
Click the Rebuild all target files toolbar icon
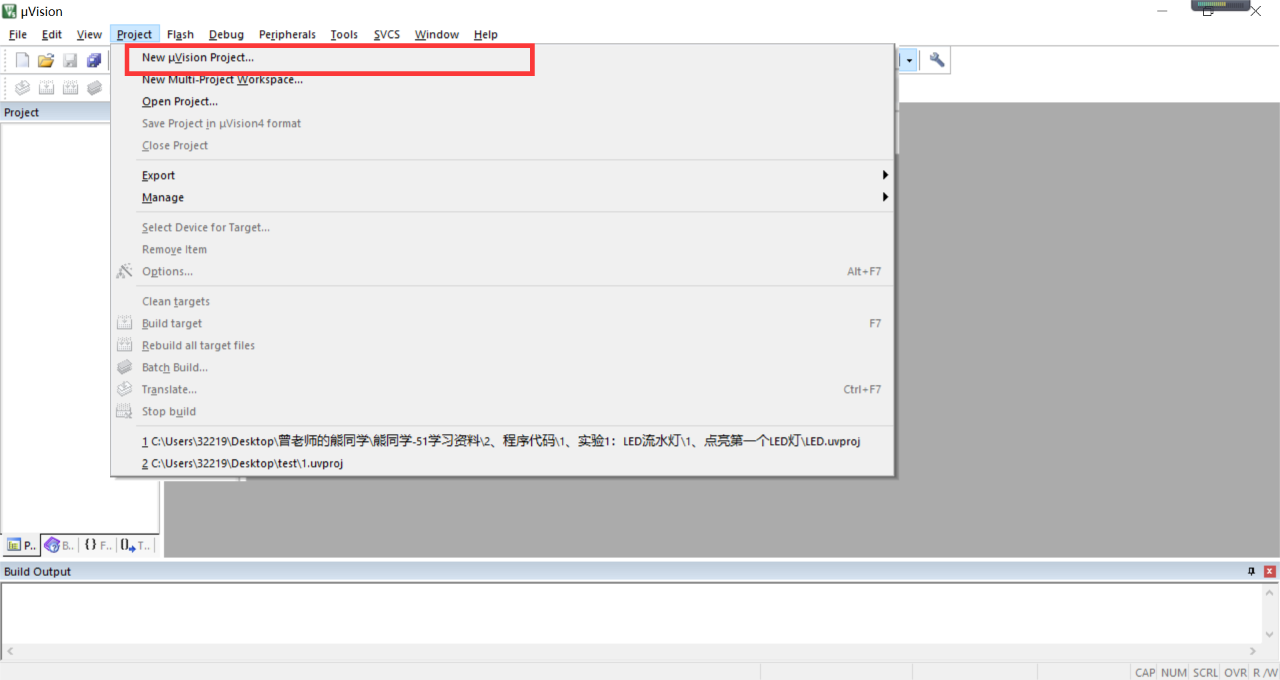pyautogui.click(x=71, y=87)
